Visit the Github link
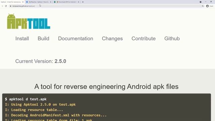This screenshot has width=215, height=121. (172, 39)
